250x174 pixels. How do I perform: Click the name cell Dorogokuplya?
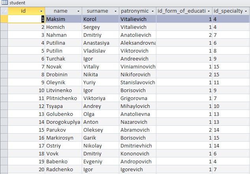[63, 122]
